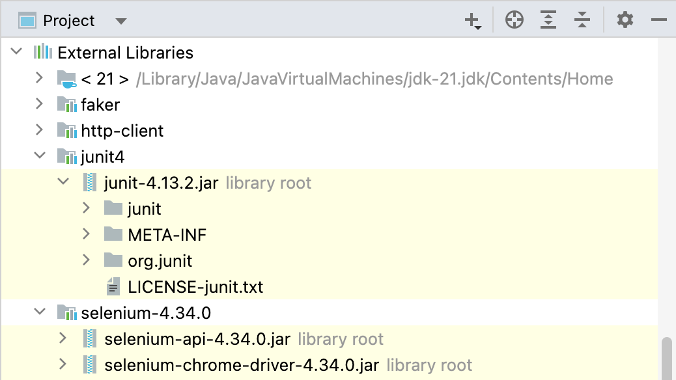Click the selenium-api-4.34.0.jar archive icon
The width and height of the screenshot is (676, 380).
(x=90, y=339)
